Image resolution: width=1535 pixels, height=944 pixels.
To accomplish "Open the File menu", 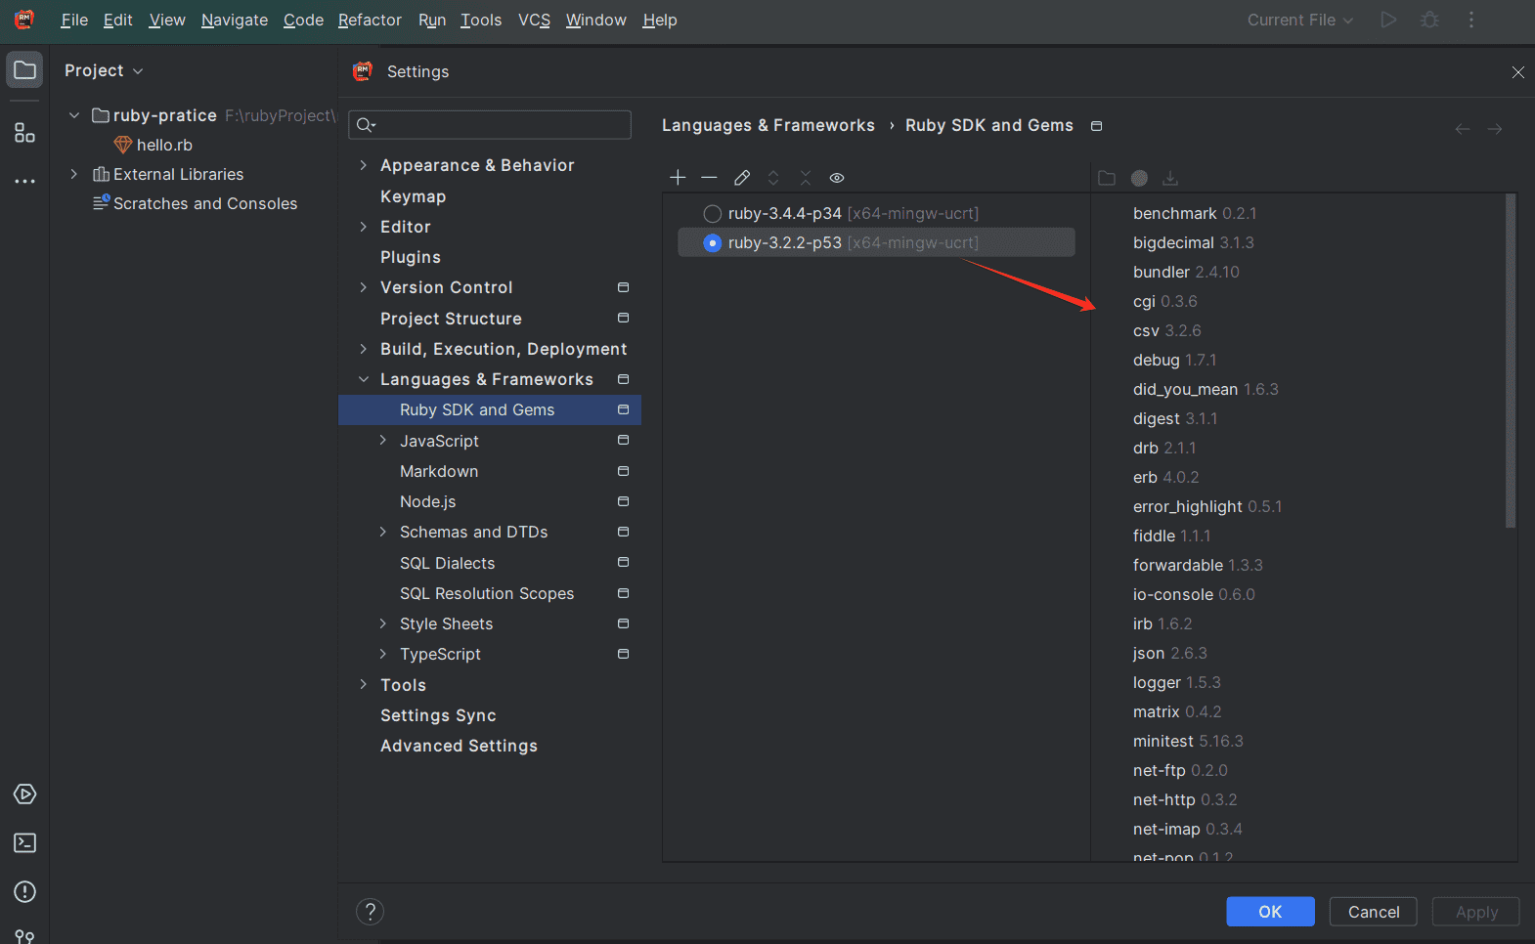I will coord(74,20).
